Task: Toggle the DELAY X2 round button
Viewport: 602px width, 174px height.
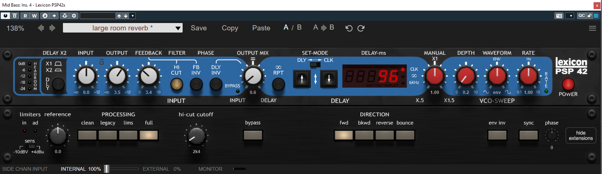Action: click(x=58, y=84)
